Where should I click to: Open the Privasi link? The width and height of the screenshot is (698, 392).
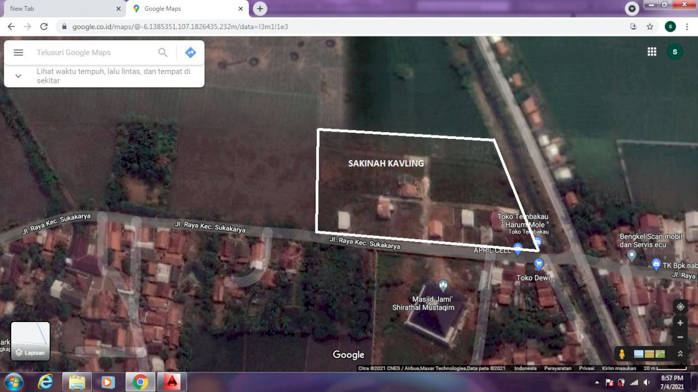click(586, 368)
